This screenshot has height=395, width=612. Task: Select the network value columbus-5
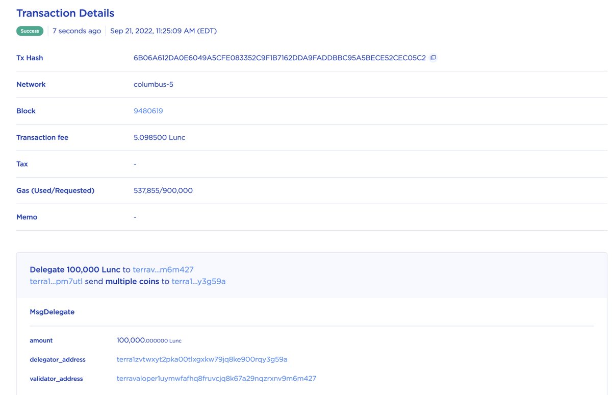tap(154, 84)
